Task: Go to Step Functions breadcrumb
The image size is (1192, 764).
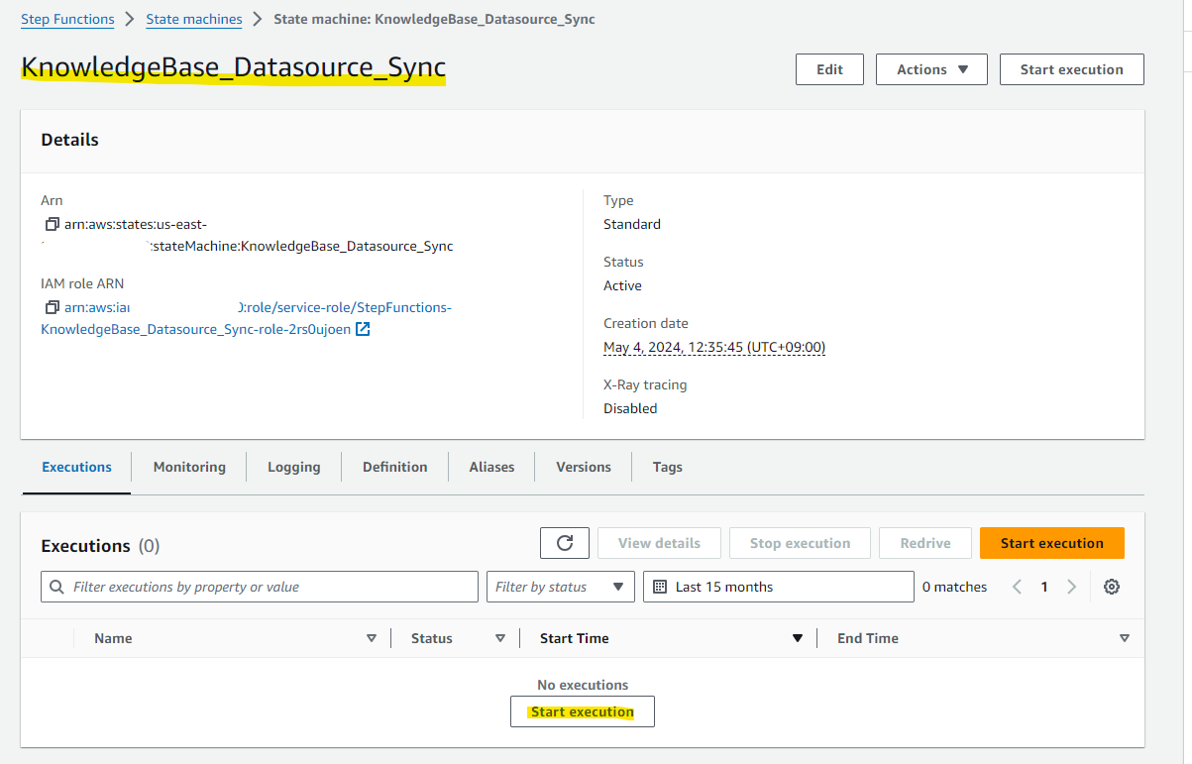Action: click(67, 19)
